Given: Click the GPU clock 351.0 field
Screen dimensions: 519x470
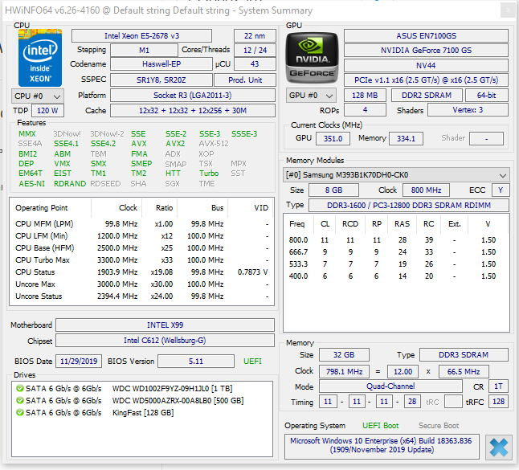Looking at the screenshot, I should click(333, 139).
